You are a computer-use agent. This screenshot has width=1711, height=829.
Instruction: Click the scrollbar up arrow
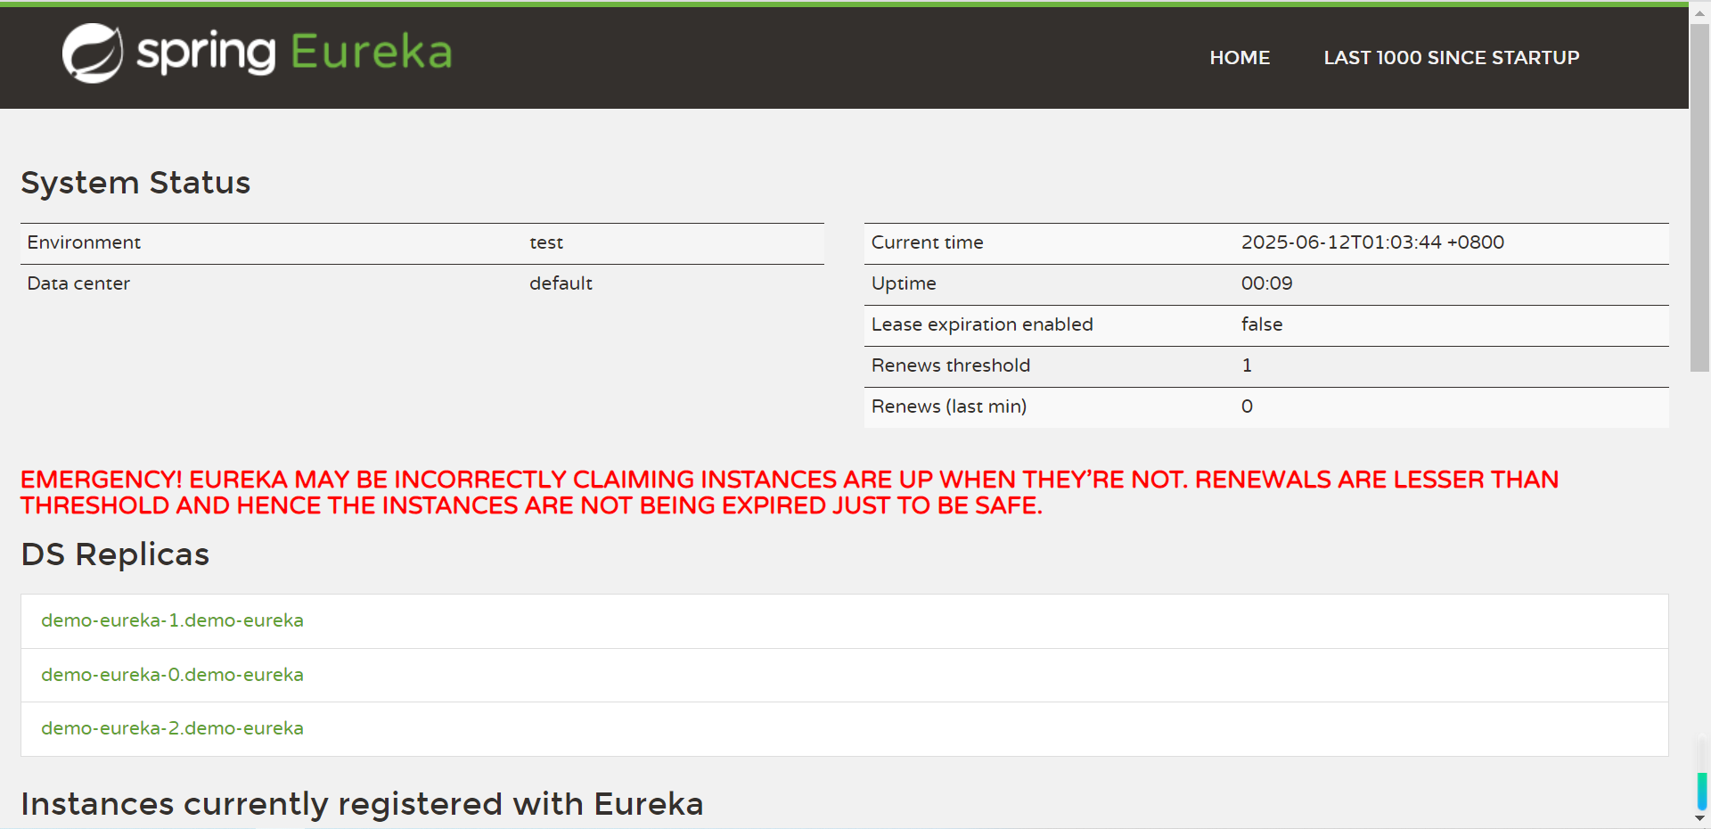click(1699, 13)
